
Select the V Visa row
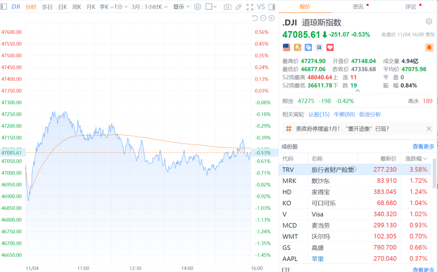(355, 214)
